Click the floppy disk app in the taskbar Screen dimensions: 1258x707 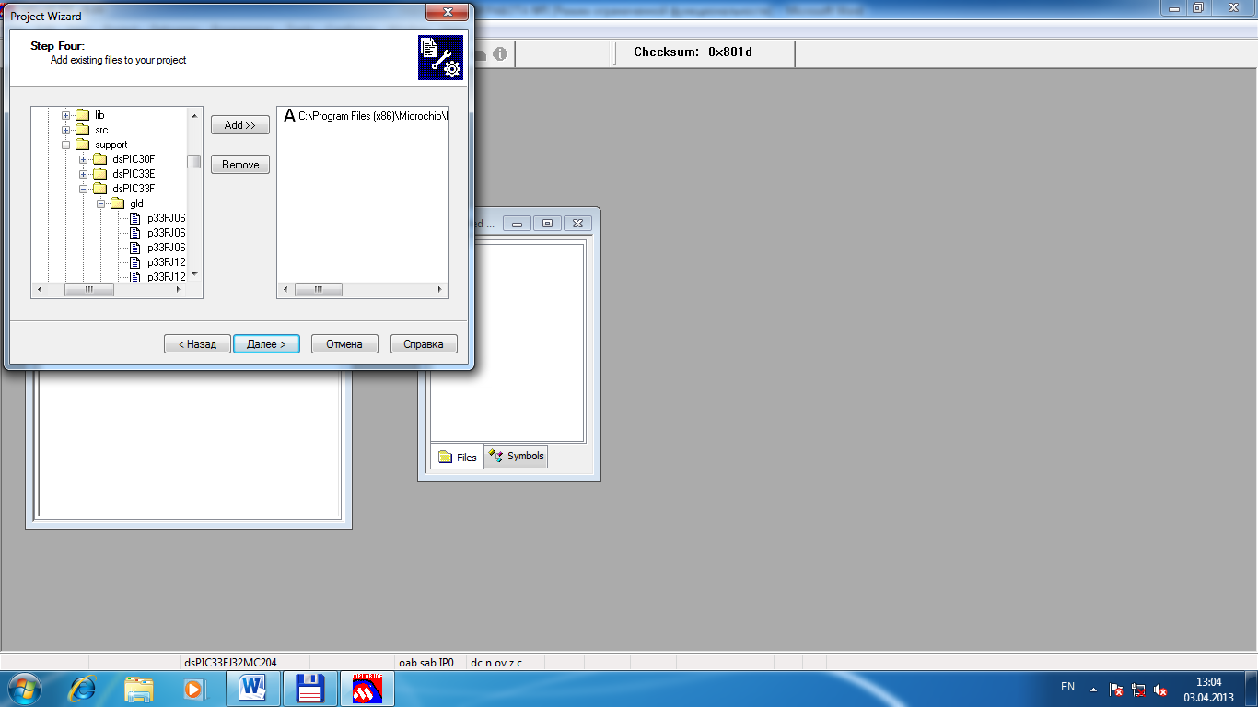[x=311, y=689]
